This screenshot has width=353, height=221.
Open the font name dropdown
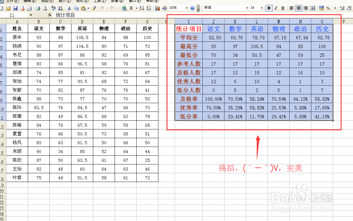(248, 8)
